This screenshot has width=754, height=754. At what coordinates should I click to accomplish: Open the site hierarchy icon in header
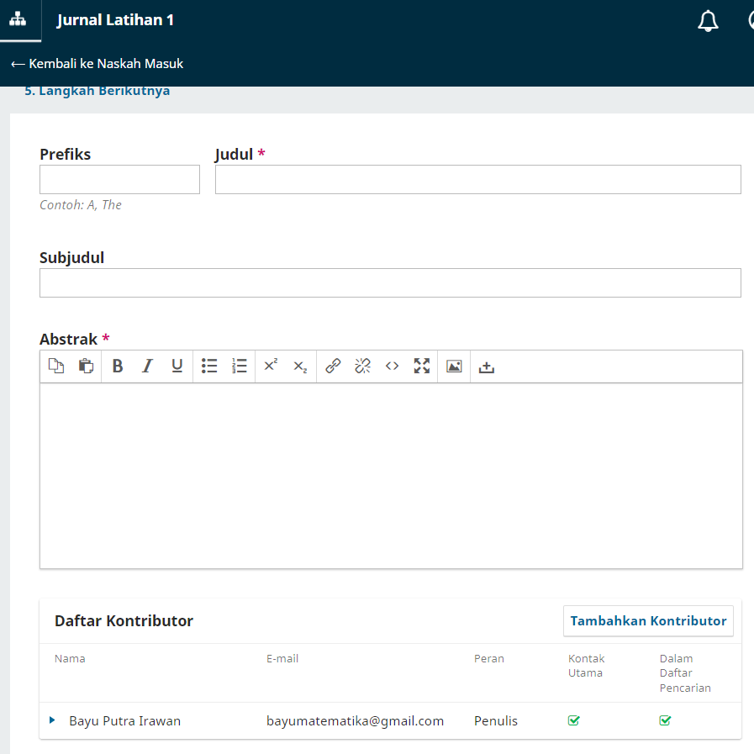tap(18, 19)
